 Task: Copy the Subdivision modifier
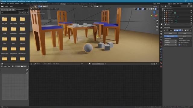coord(185,33)
